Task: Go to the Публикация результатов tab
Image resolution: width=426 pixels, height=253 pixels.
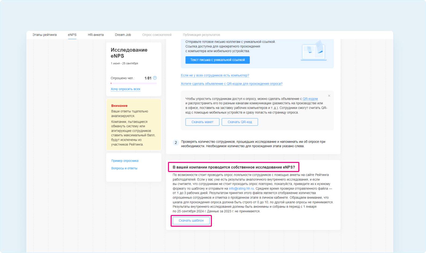Action: click(x=201, y=35)
